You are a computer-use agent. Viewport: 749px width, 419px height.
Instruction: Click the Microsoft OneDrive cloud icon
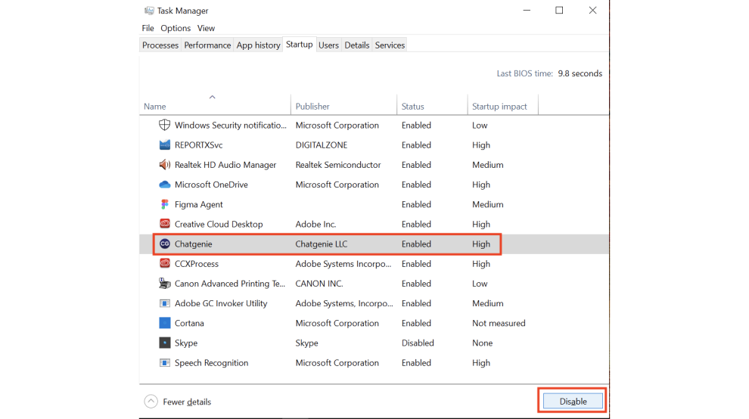coord(164,185)
